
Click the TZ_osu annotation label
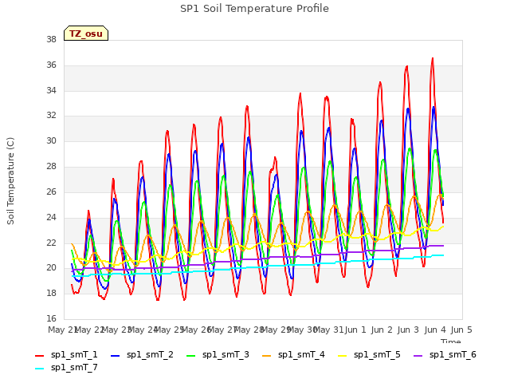coord(86,34)
